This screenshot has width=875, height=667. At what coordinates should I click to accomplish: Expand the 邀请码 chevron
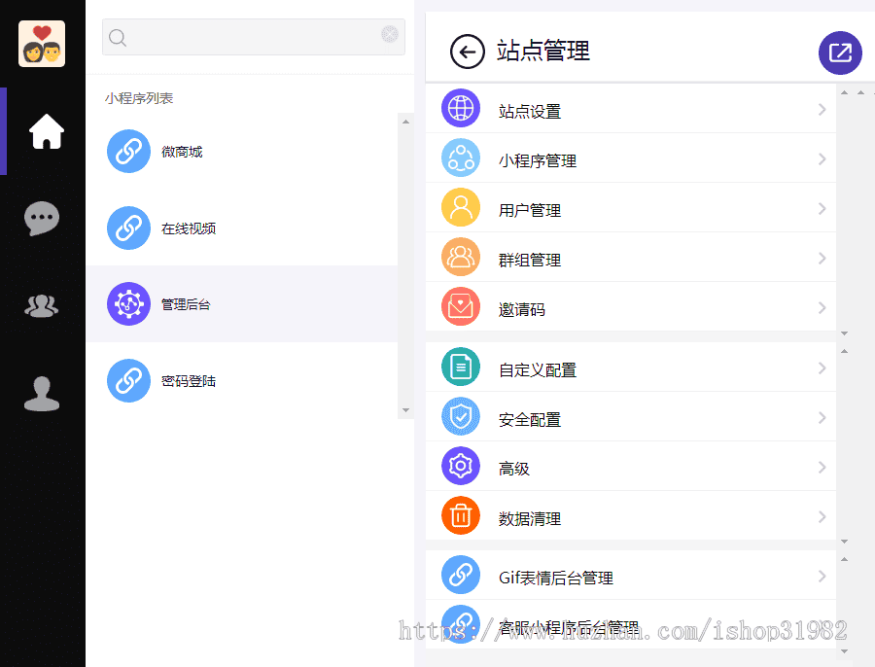coord(822,307)
